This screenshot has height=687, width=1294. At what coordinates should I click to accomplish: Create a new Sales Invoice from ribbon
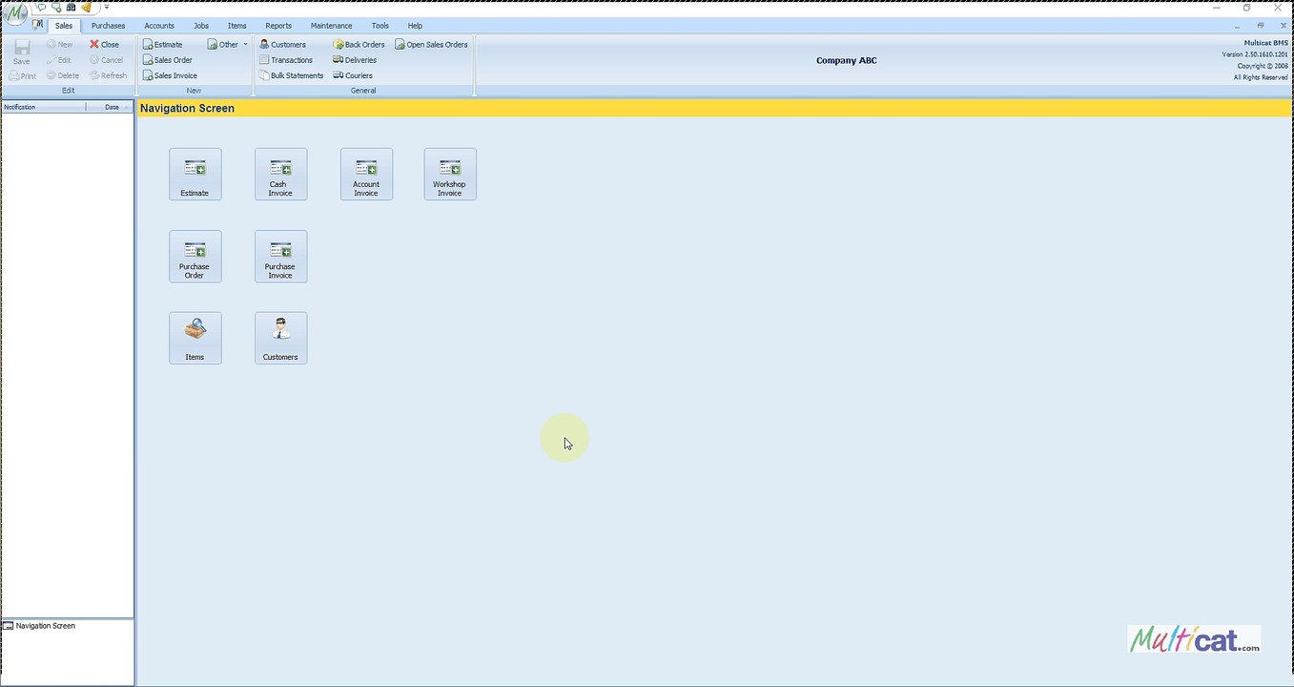click(x=170, y=75)
